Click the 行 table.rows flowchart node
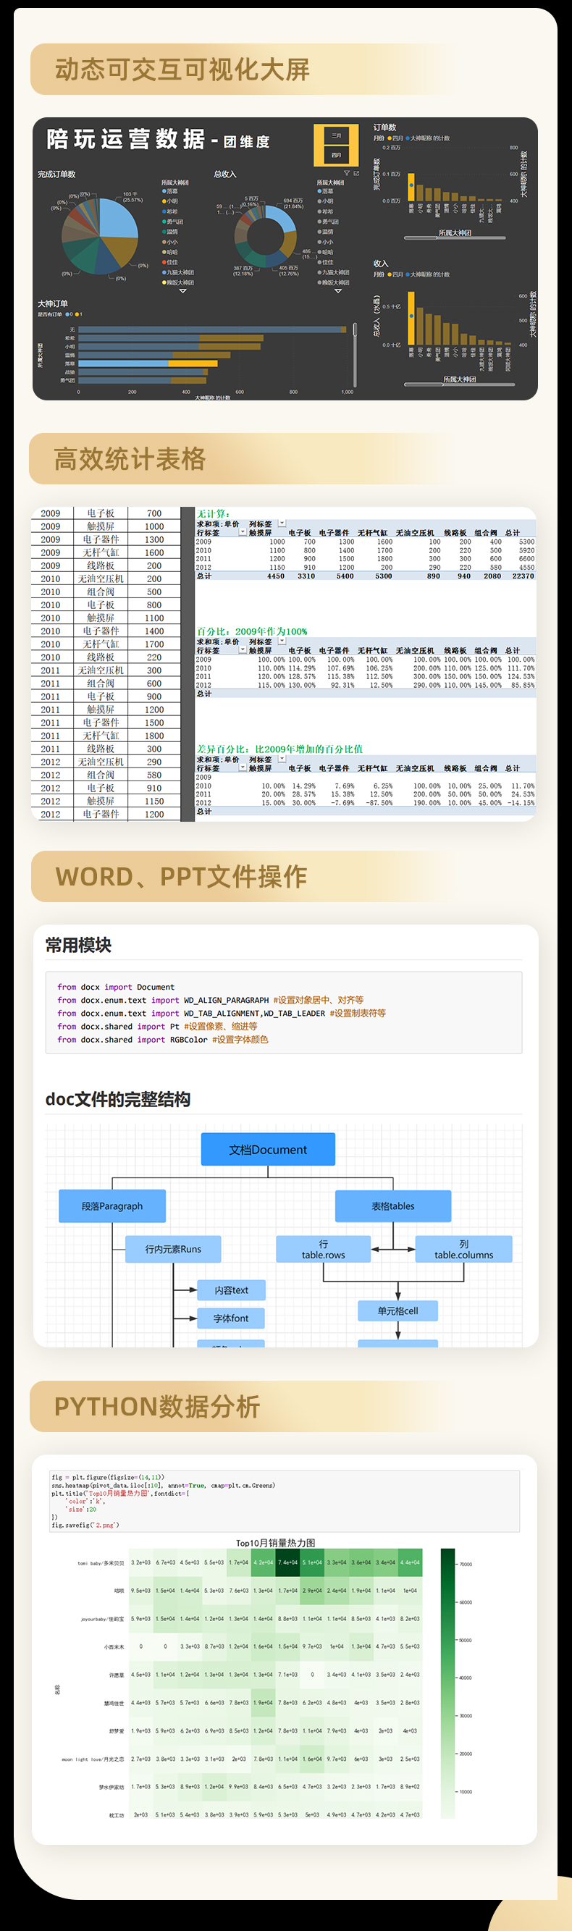This screenshot has height=1931, width=572. (323, 1249)
